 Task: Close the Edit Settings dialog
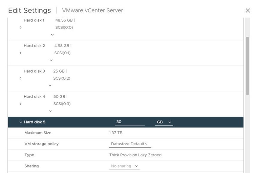248,11
